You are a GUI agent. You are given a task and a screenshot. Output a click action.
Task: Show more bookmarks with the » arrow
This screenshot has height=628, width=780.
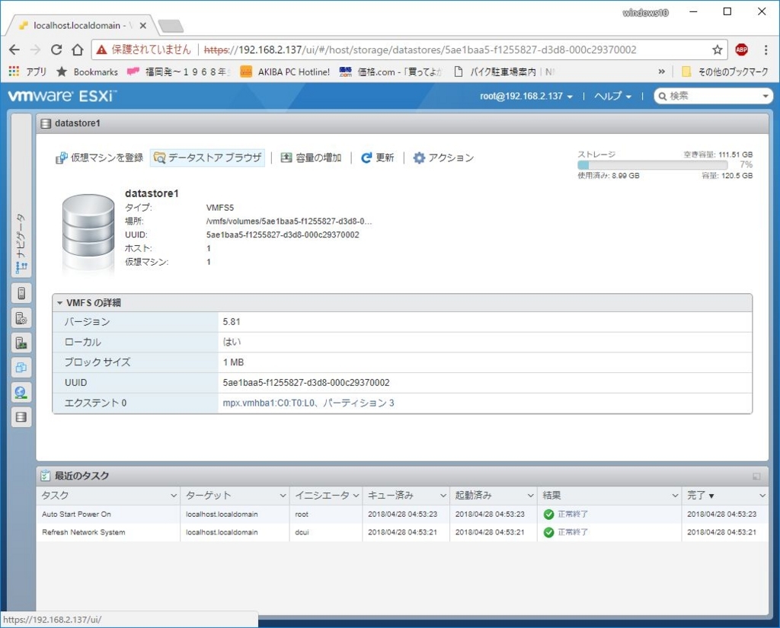pos(662,72)
